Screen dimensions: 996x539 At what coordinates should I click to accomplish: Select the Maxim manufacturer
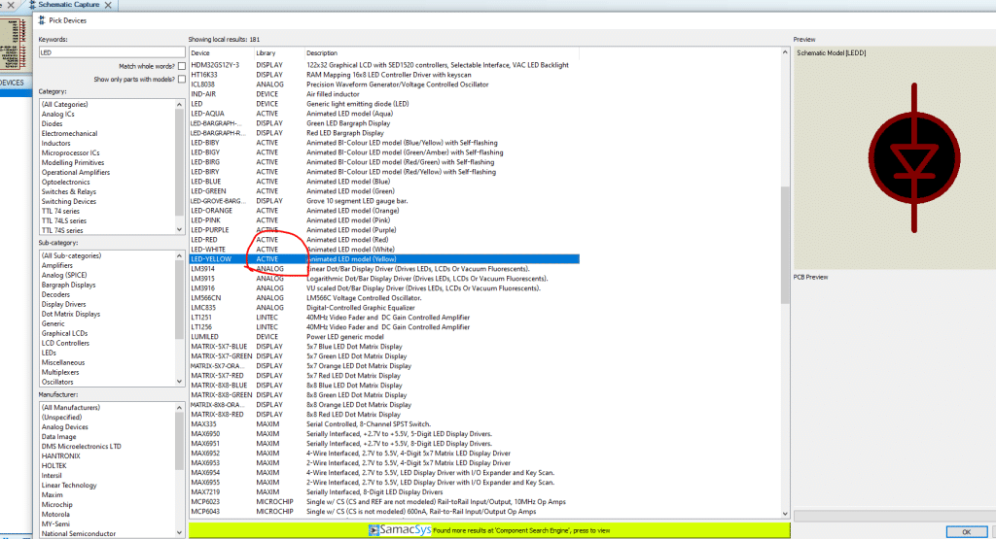coord(53,494)
